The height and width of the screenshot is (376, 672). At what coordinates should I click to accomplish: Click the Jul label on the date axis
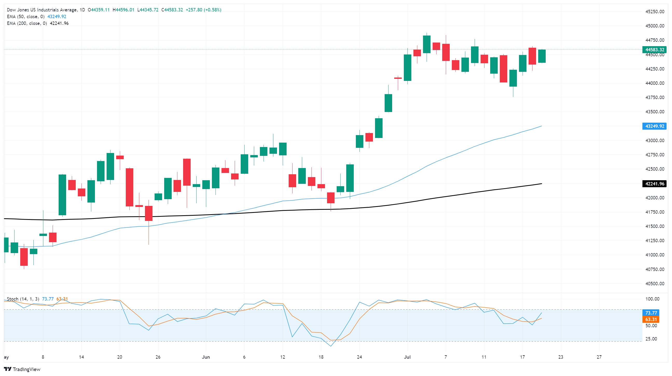coord(407,357)
